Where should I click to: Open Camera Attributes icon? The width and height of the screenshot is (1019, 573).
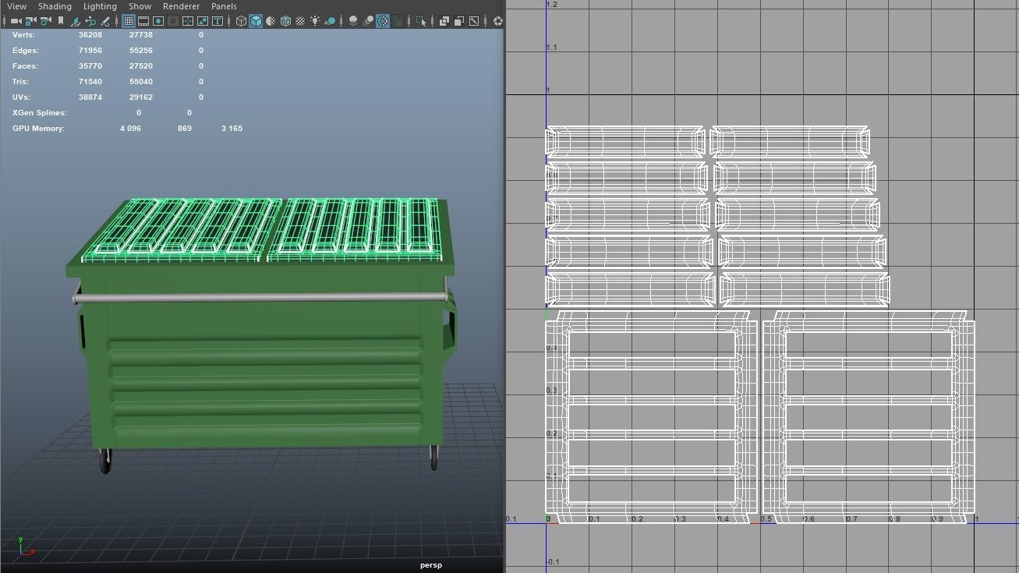45,21
